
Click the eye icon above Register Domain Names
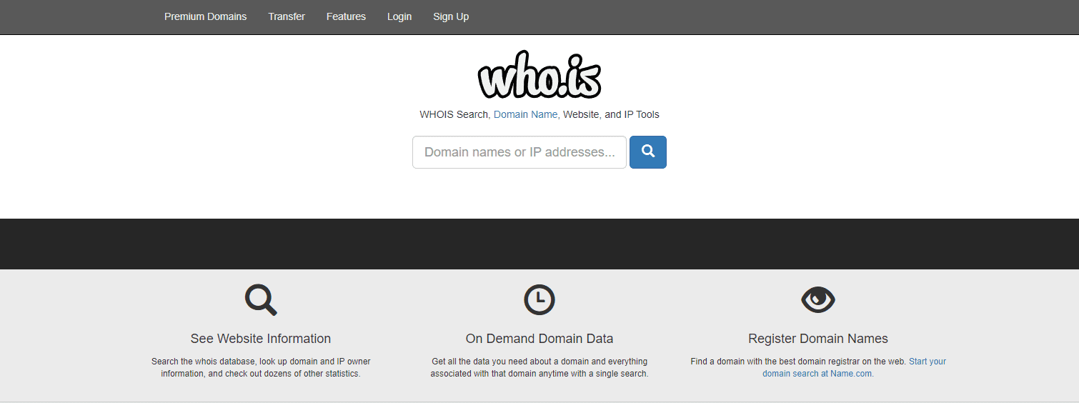[x=818, y=300]
